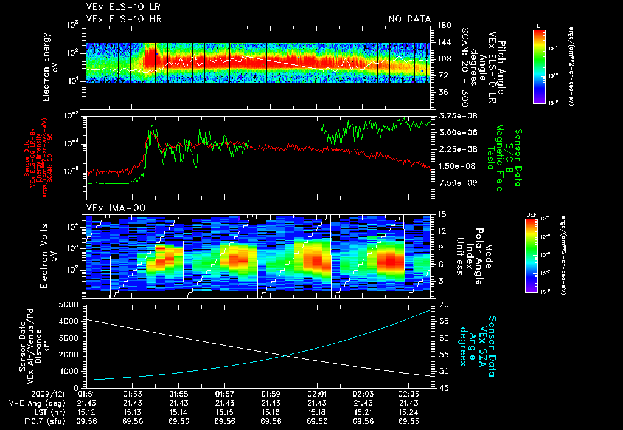Click the 'V-E Ang (deg)' row label
623x430 pixels.
click(x=37, y=403)
